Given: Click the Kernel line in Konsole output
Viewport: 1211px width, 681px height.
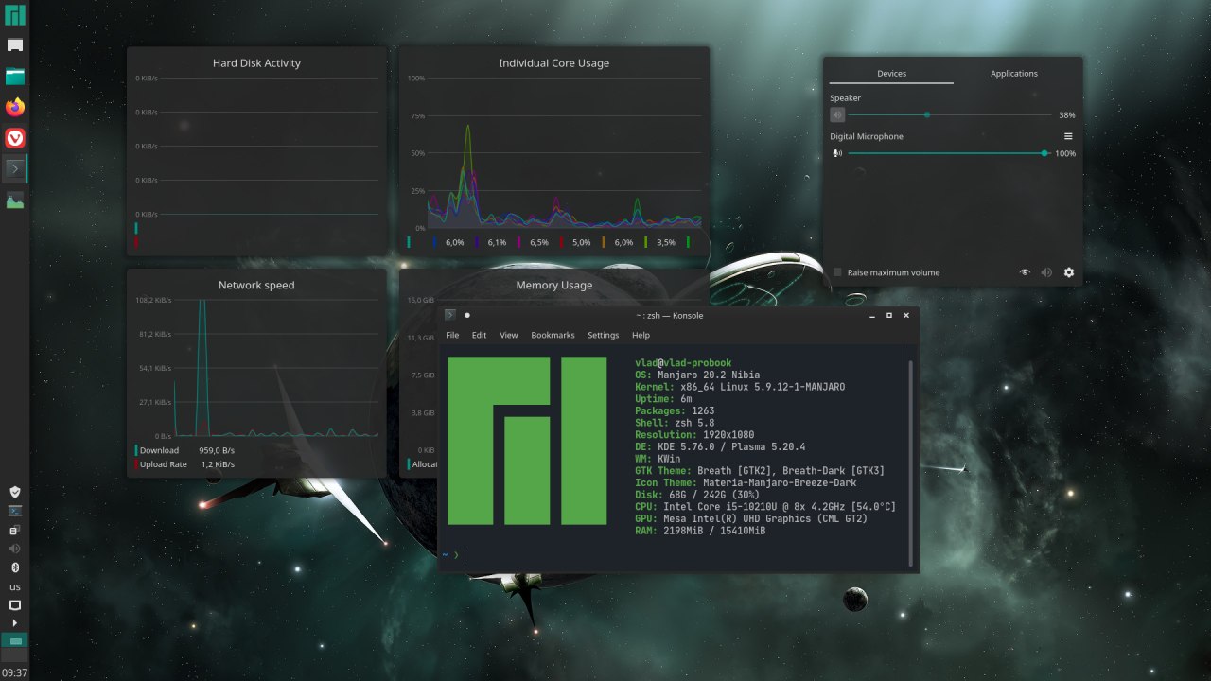Looking at the screenshot, I should tap(740, 387).
